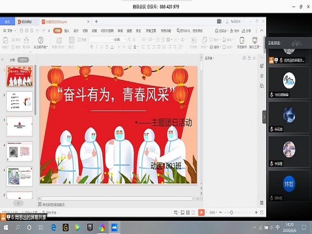The width and height of the screenshot is (312, 234).
Task: Collapse the ribbon with the chevron
Action: (x=262, y=30)
